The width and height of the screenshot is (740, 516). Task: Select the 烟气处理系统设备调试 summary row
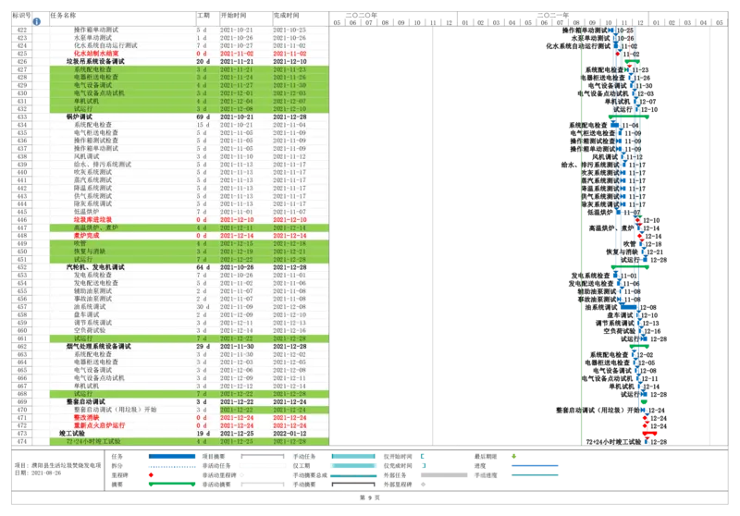coord(100,346)
